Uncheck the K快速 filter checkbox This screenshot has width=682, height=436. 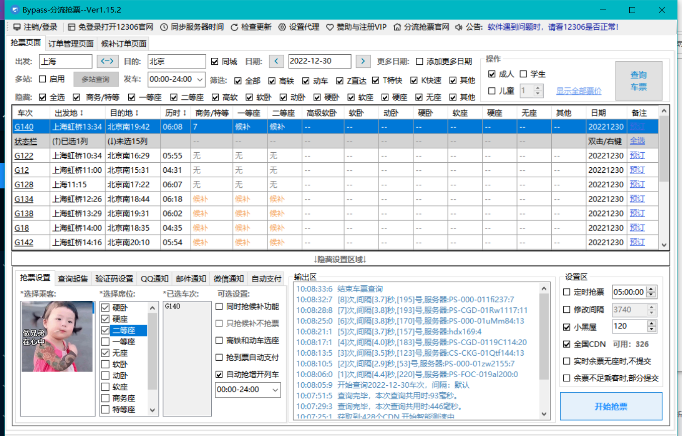tap(414, 80)
